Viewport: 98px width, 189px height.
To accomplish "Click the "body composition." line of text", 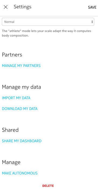I will tap(15, 36).
